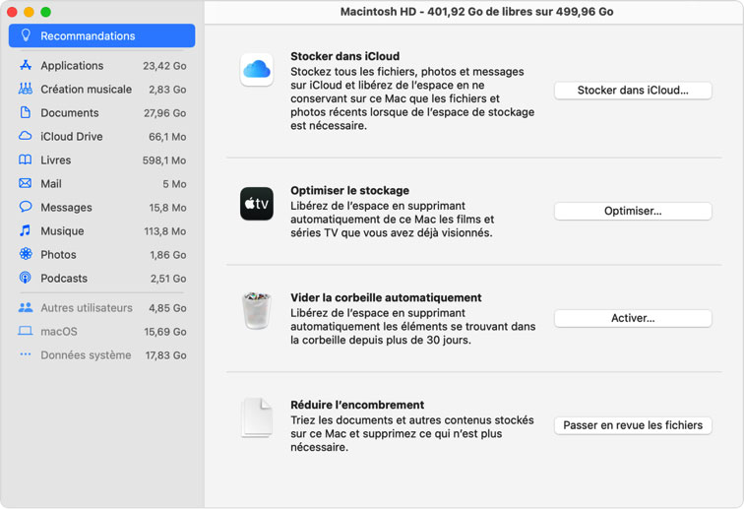Click the Autres utilisateurs people icon

26,308
